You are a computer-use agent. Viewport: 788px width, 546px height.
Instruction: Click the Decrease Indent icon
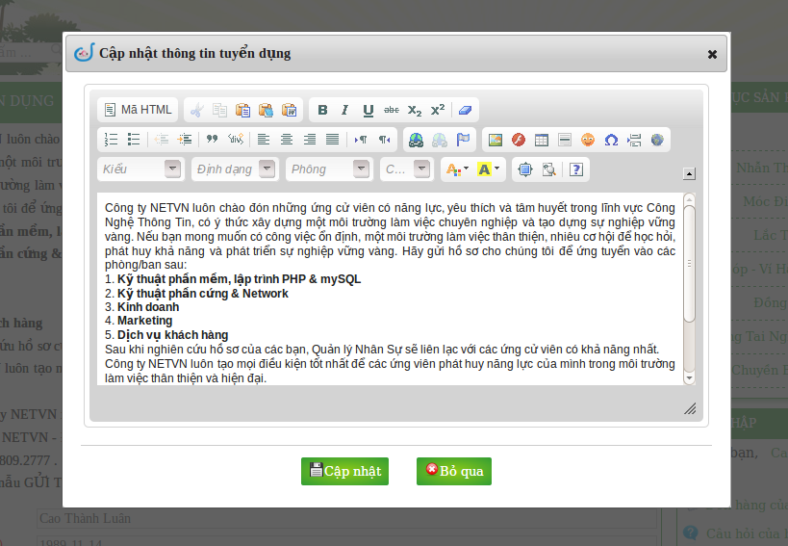162,140
